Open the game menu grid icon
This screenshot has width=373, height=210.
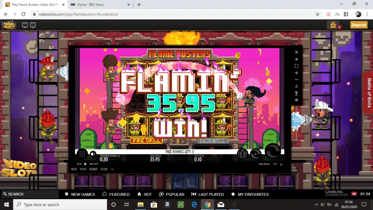pyautogui.click(x=82, y=154)
